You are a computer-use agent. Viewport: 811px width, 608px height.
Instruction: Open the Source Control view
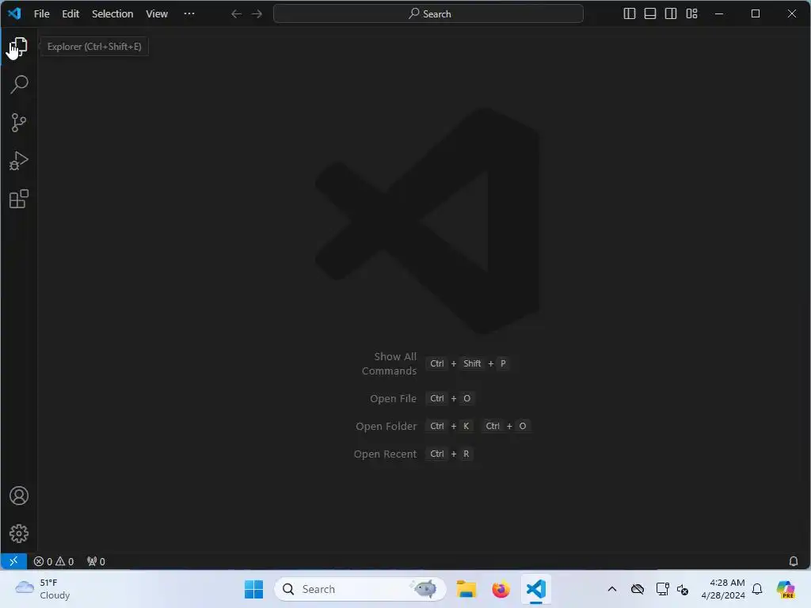[19, 123]
